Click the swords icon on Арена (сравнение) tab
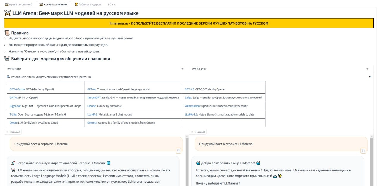 41,4
